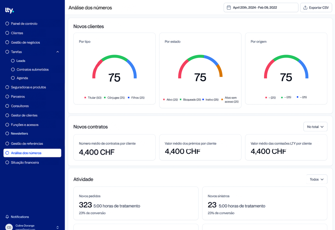Open Notifications in the sidebar

(x=20, y=217)
